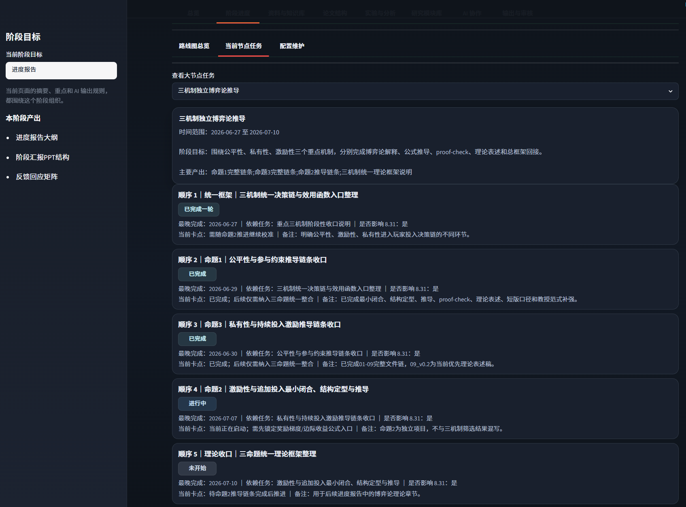Select the AI 协作 top tab
This screenshot has height=507, width=686.
click(472, 13)
